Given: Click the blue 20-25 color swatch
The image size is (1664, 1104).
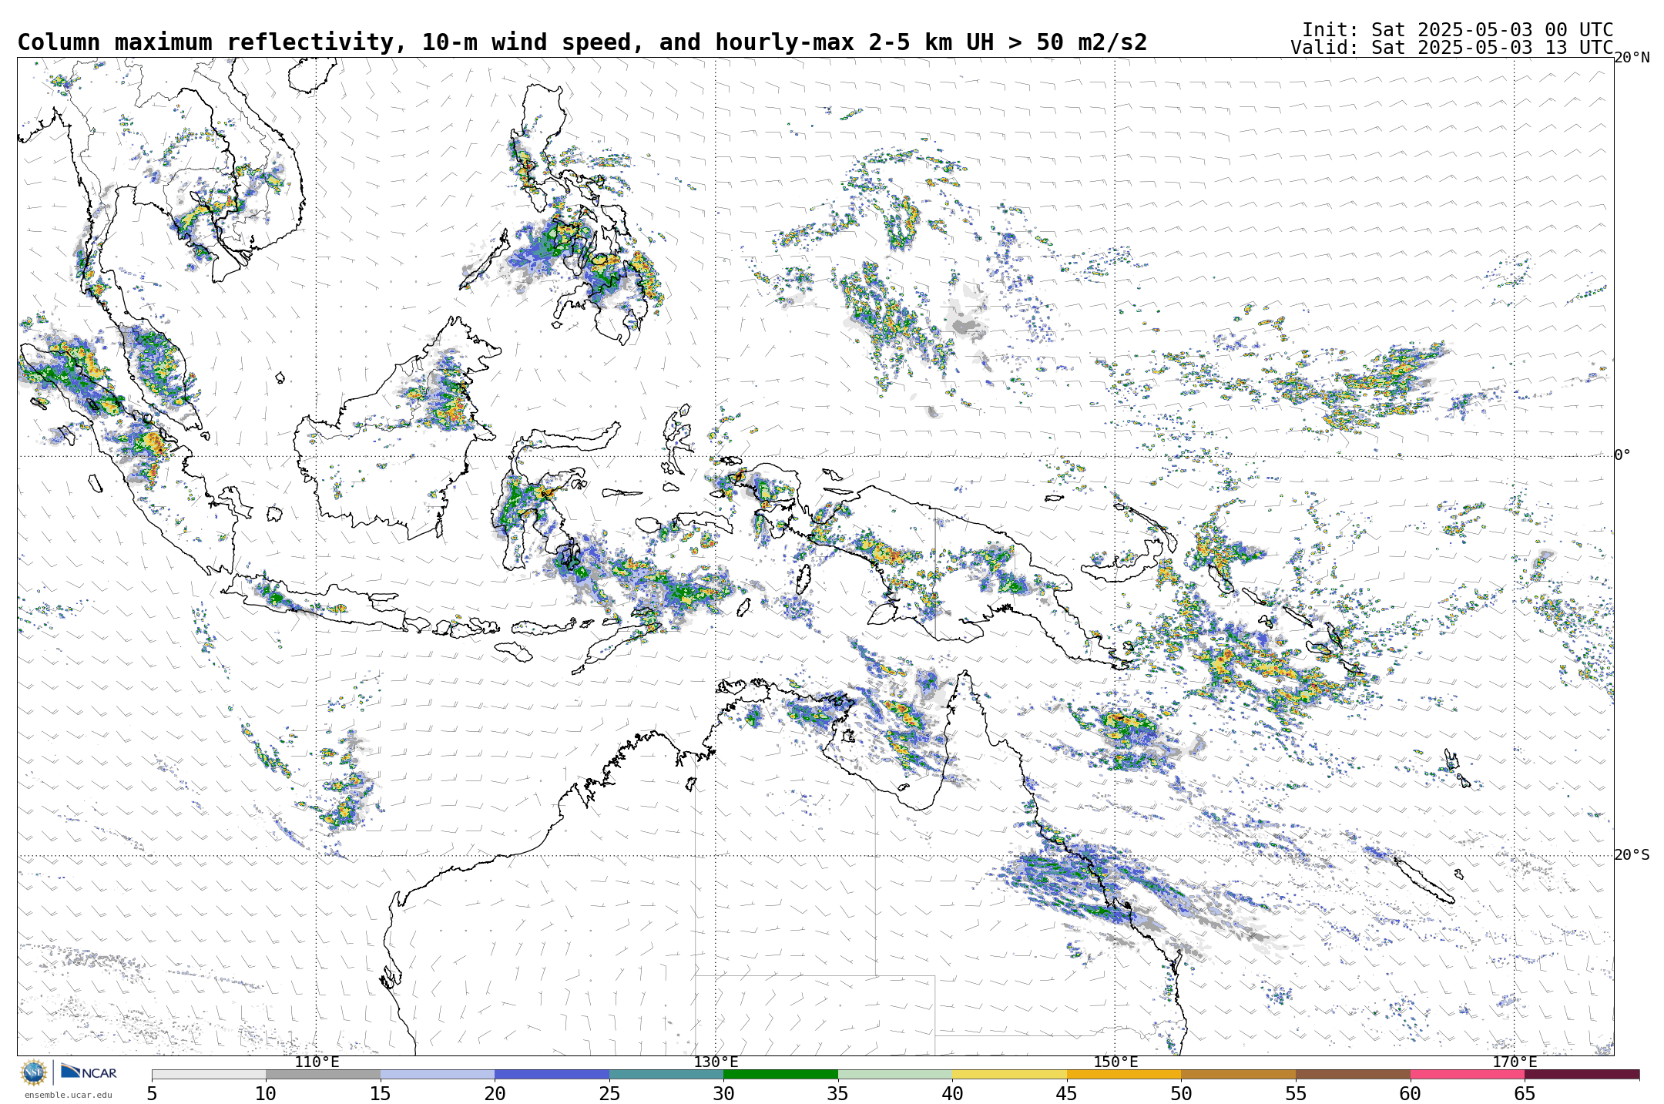Looking at the screenshot, I should [x=552, y=1074].
